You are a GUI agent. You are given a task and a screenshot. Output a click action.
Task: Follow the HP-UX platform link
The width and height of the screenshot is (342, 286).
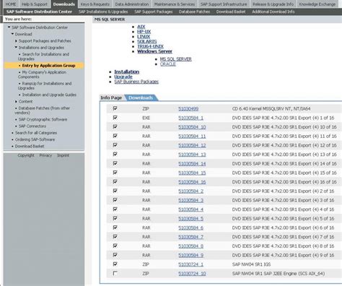[x=144, y=32]
